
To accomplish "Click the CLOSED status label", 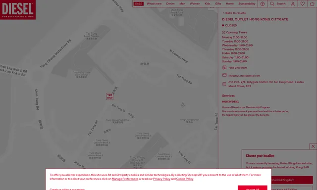I will (x=231, y=25).
